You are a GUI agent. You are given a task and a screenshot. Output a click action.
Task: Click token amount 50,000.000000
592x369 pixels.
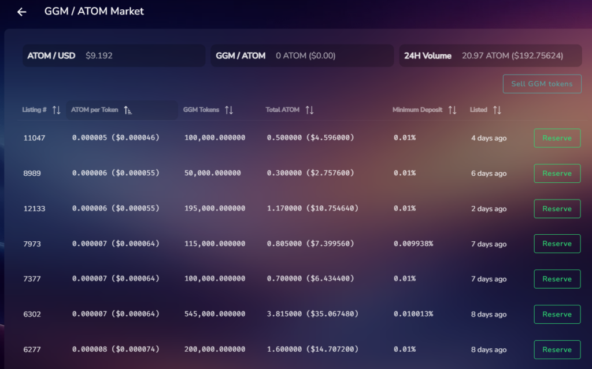[x=213, y=173]
